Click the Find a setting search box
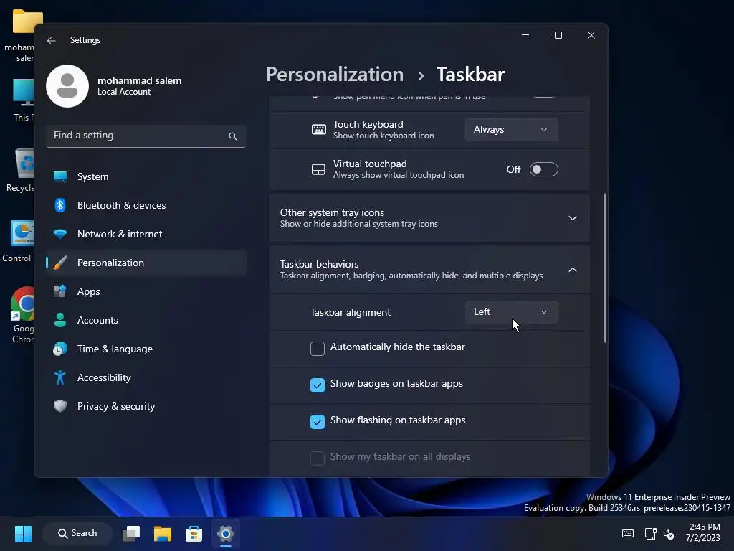The width and height of the screenshot is (734, 551). [146, 136]
